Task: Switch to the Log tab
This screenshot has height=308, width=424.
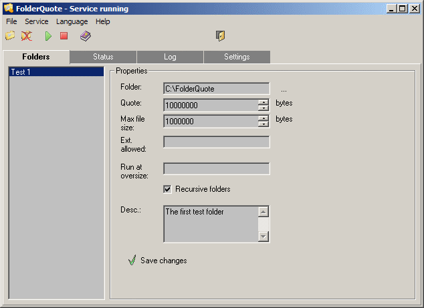Action: [x=170, y=57]
